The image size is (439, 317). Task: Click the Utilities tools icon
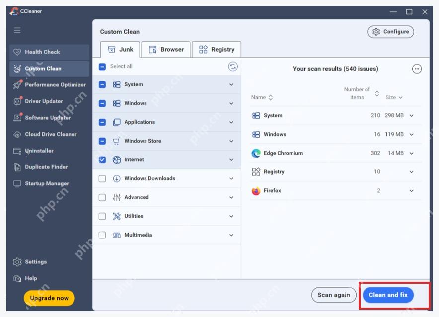tap(117, 216)
